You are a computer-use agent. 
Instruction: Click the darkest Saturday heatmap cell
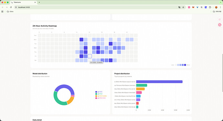(111, 60)
